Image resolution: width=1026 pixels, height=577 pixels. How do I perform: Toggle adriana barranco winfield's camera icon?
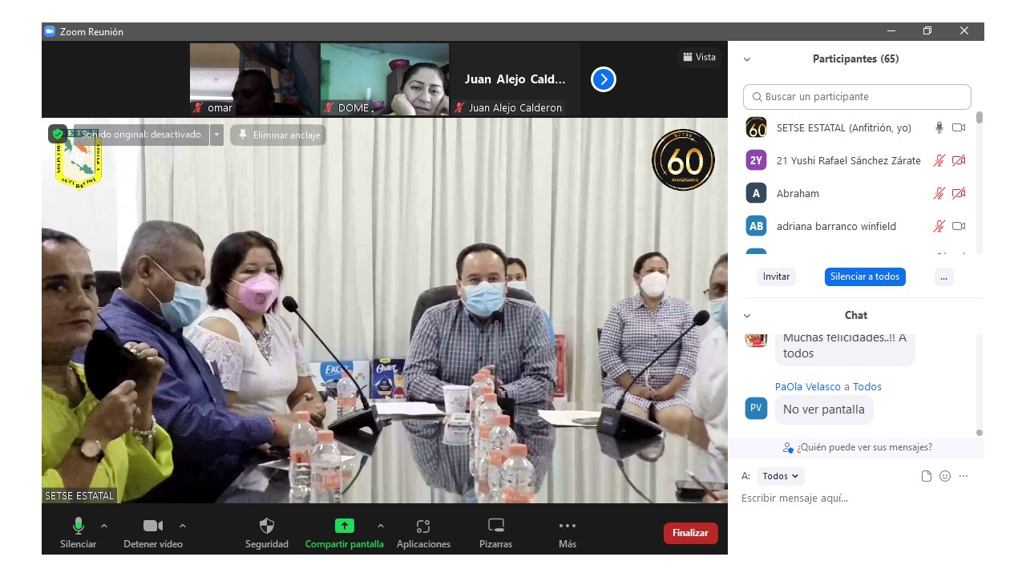coord(959,226)
